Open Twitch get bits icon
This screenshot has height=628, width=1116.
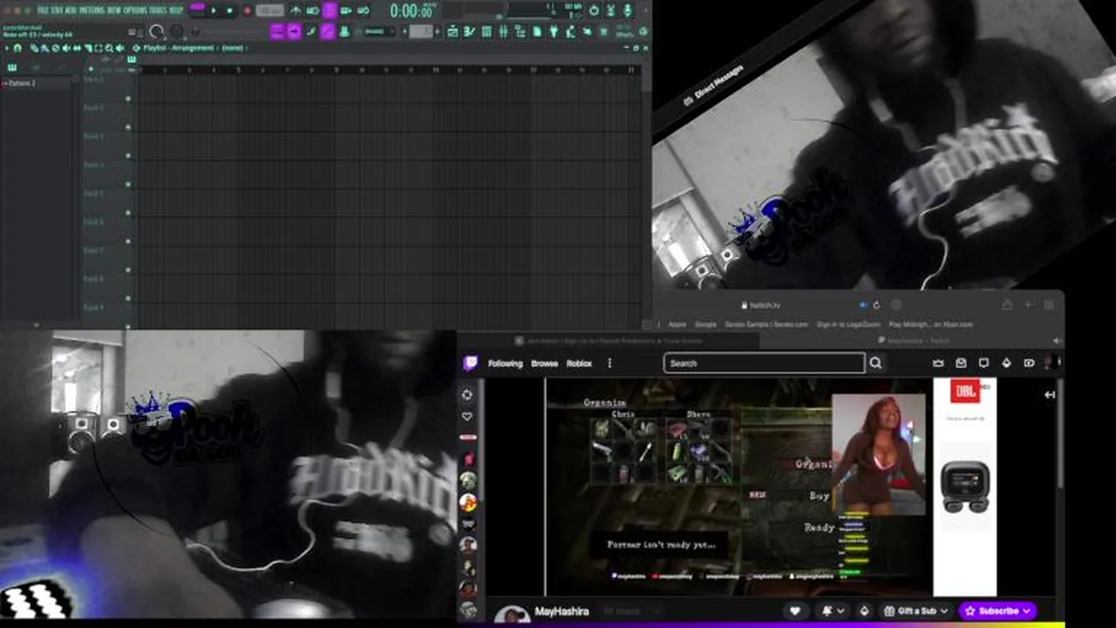point(1006,363)
